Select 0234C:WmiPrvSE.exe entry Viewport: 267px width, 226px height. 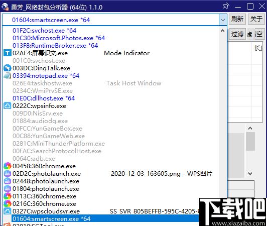(x=111, y=90)
